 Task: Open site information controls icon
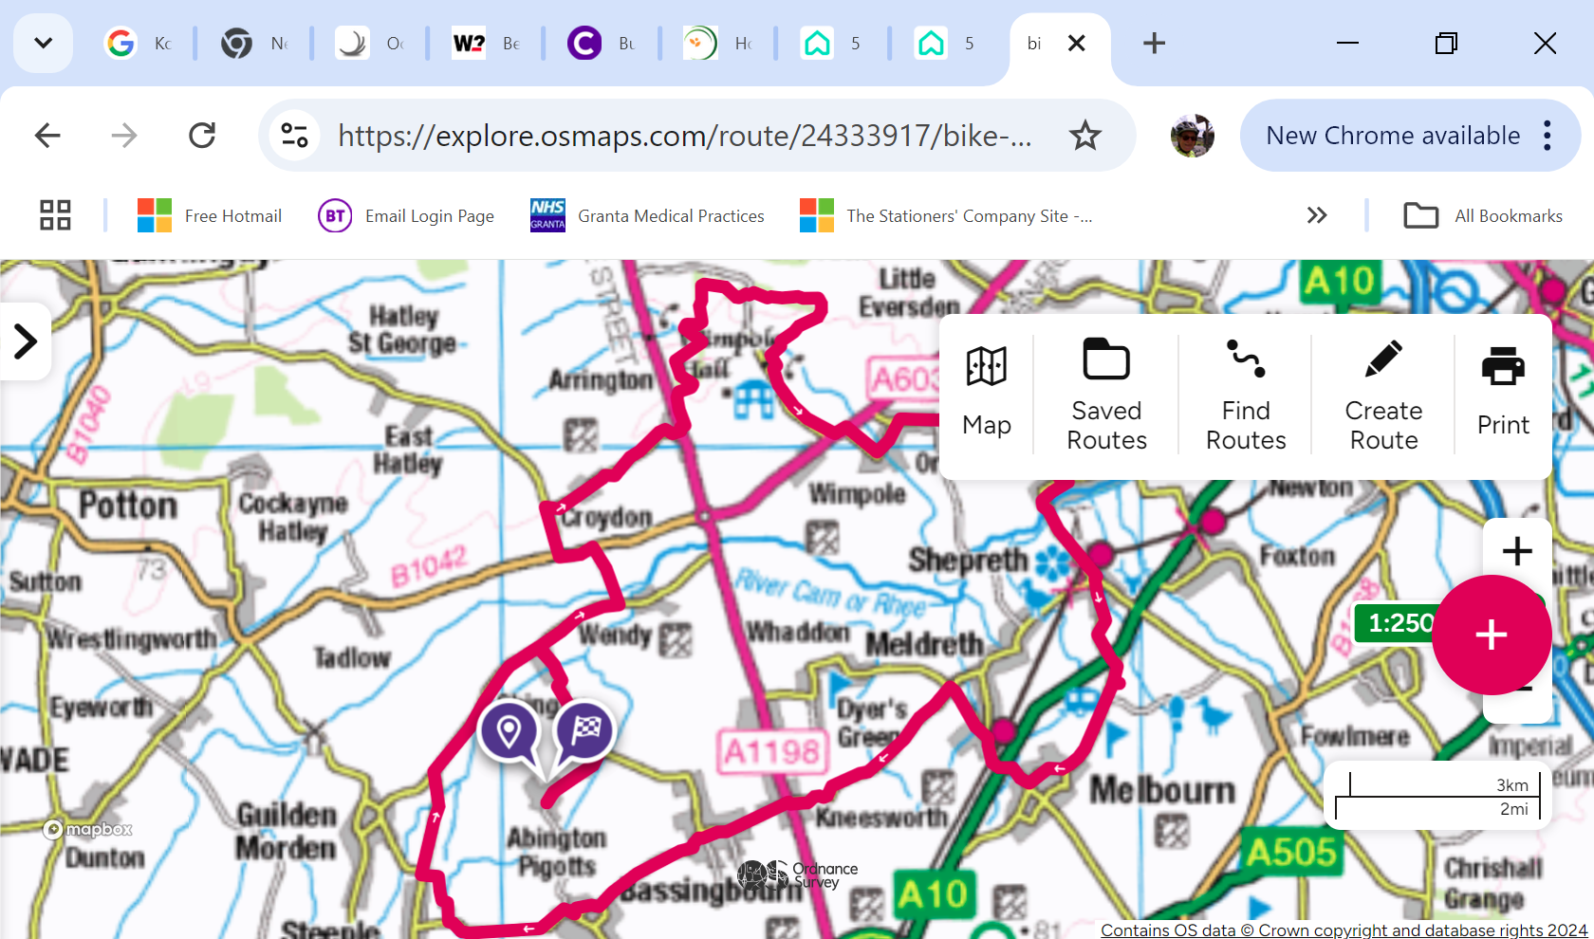[x=295, y=136]
